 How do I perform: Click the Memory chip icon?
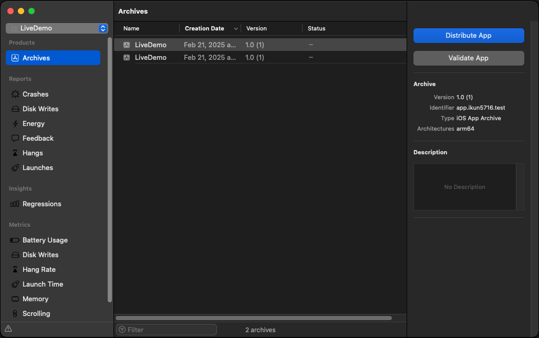pos(15,299)
